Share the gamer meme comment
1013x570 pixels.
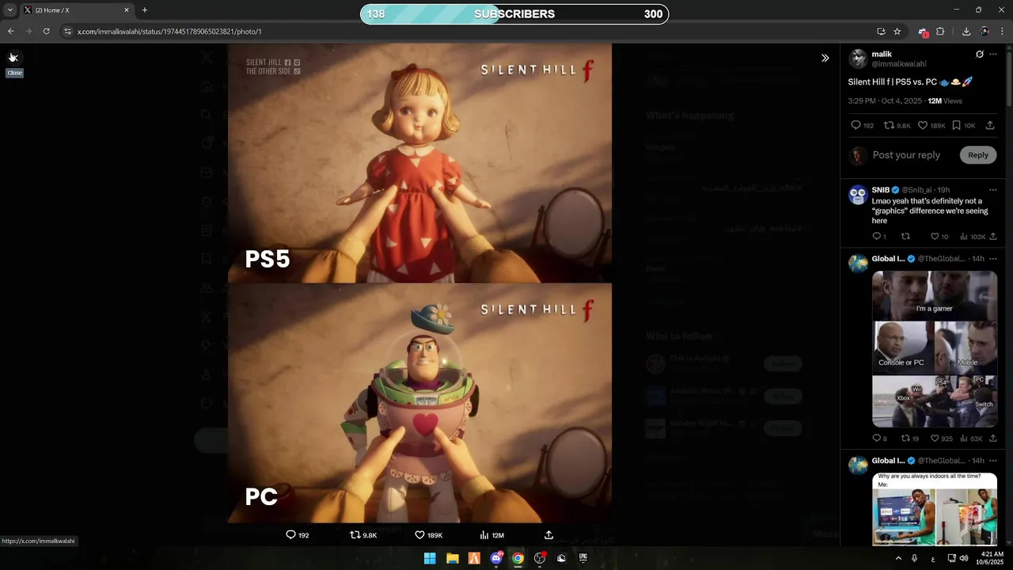(x=993, y=439)
